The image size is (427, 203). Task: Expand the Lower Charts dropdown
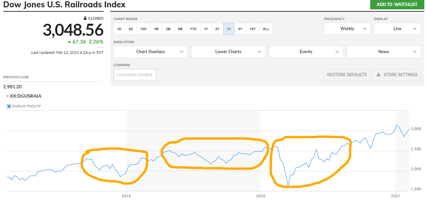(x=228, y=52)
